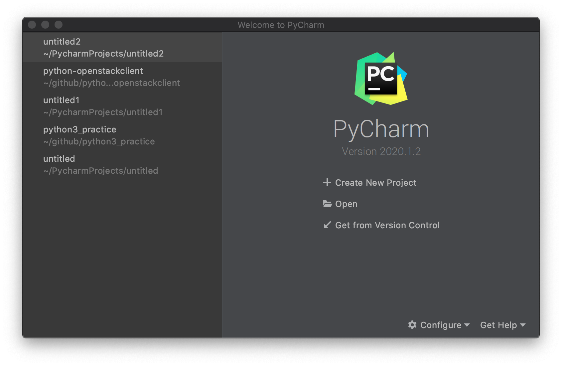Screen dimensions: 562x366
Task: Click the plus icon beside Create New Project
Action: [x=327, y=182]
